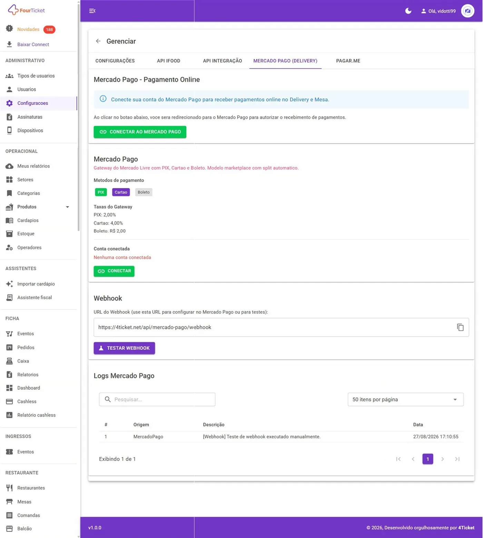
Task: Click the Baixar Connect download icon
Action: click(9, 44)
